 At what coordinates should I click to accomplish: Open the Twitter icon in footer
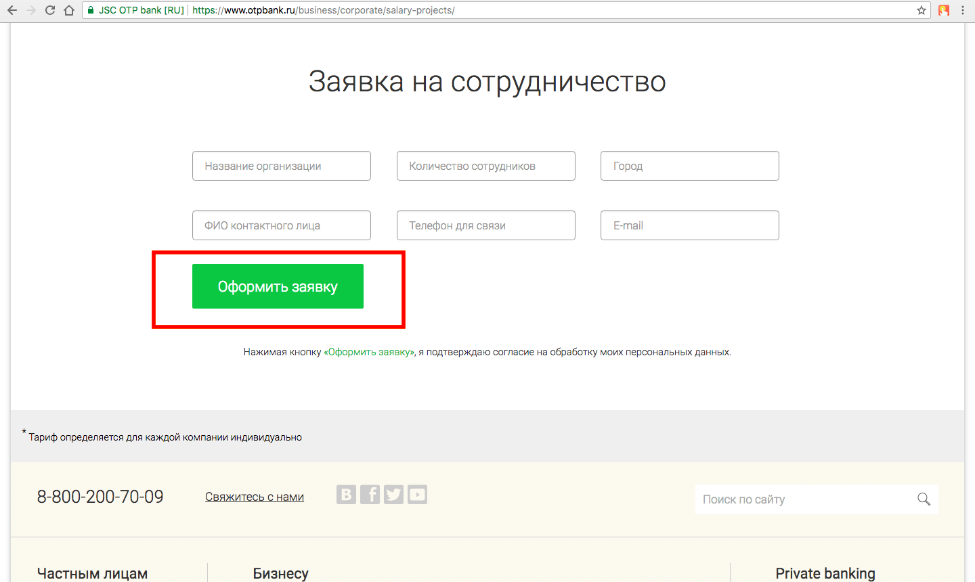[x=393, y=495]
